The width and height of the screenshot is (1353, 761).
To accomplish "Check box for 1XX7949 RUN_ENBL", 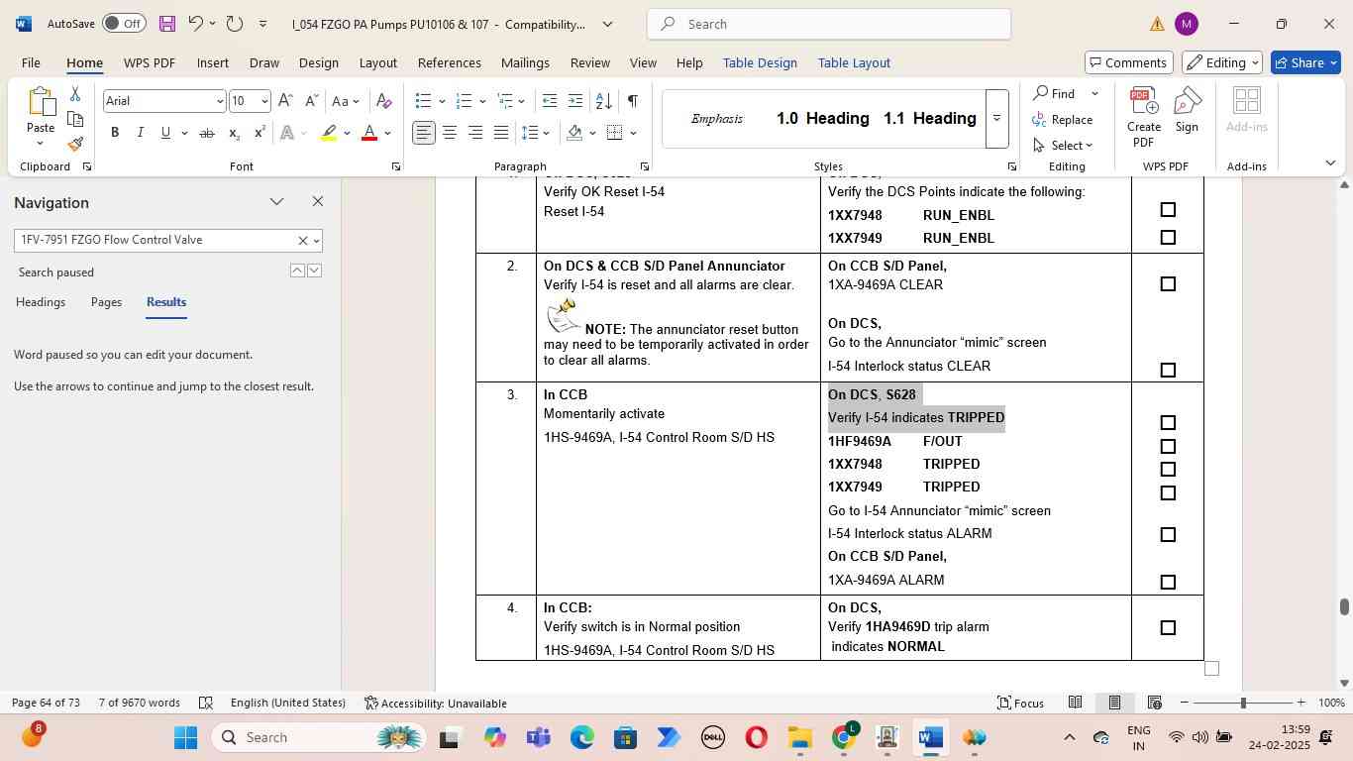I will 1168,238.
